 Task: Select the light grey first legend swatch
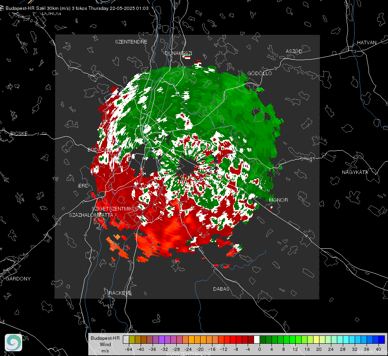(x=126, y=340)
